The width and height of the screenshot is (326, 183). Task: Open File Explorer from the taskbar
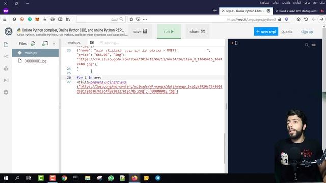(x=88, y=178)
